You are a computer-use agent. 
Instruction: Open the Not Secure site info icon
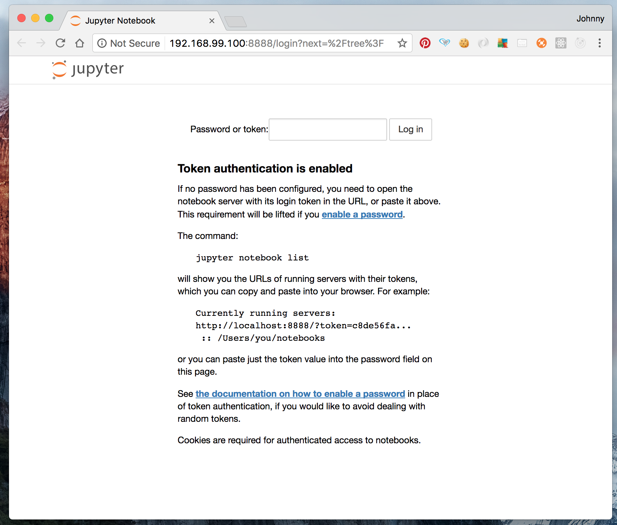point(102,43)
